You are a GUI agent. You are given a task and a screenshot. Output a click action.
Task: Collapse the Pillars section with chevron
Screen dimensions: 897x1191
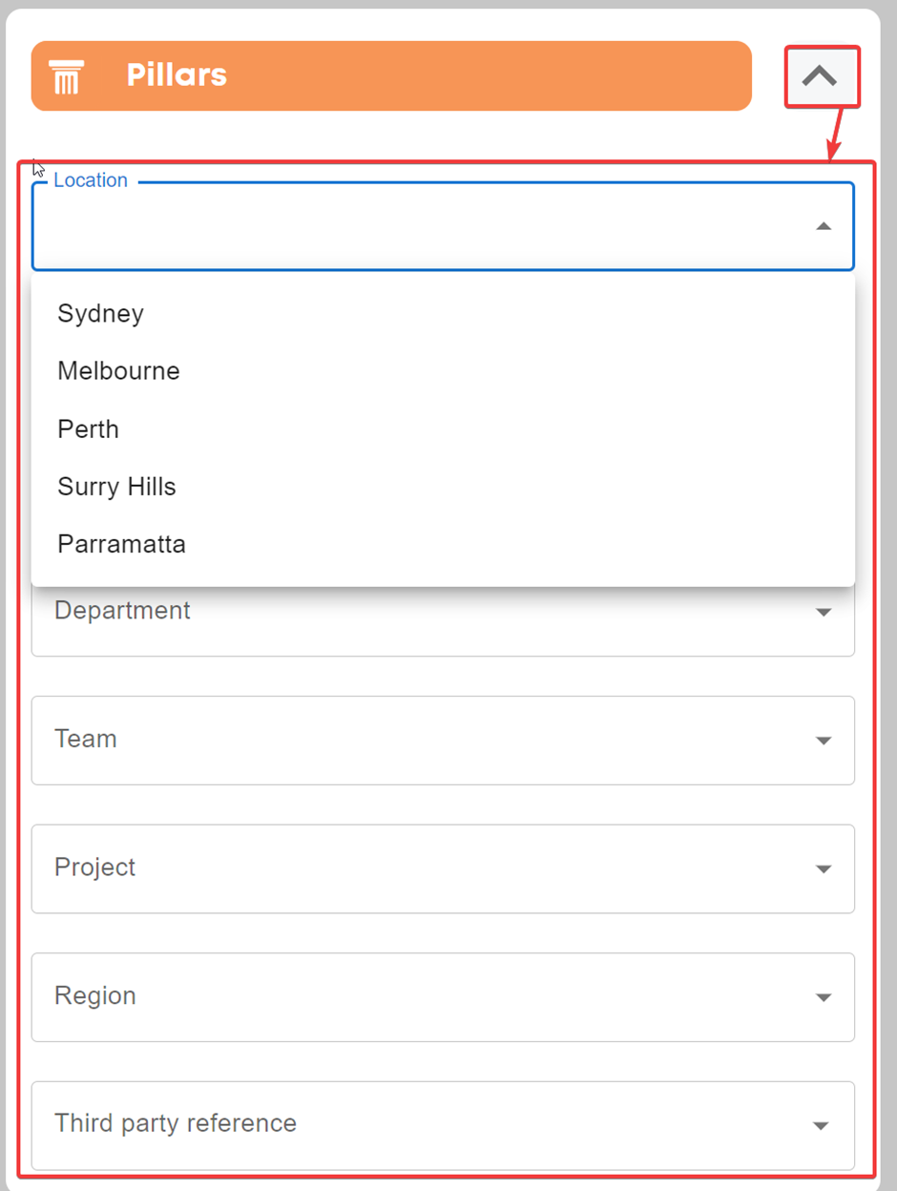tap(821, 76)
